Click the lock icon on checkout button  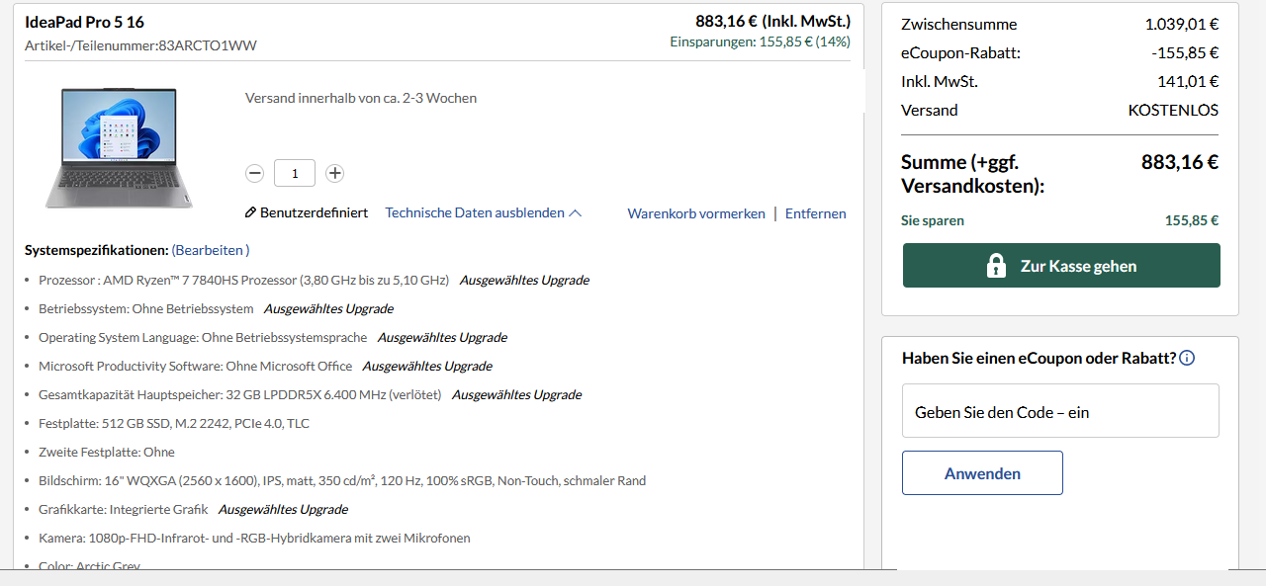pyautogui.click(x=996, y=266)
